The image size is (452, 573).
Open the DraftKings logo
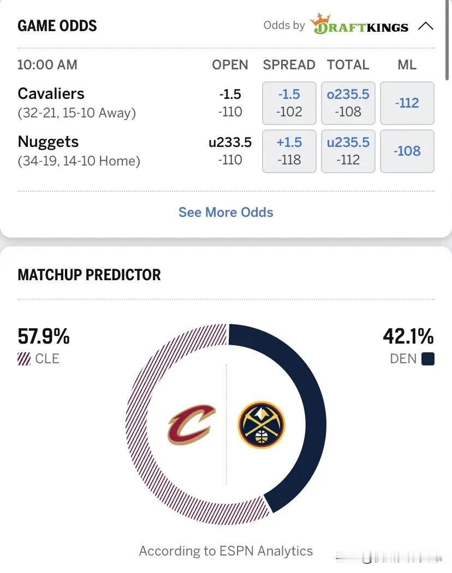(359, 24)
